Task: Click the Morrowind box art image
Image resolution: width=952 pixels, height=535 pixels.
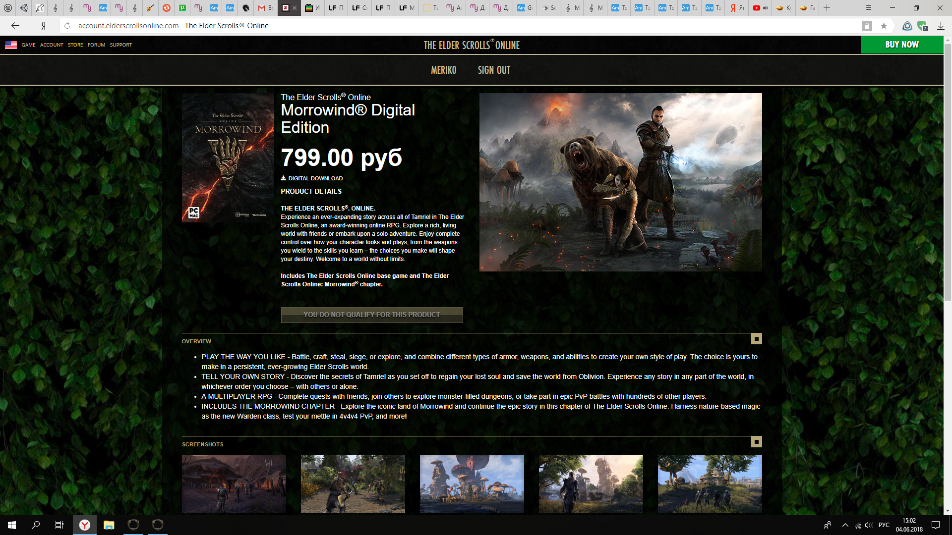Action: pyautogui.click(x=228, y=158)
